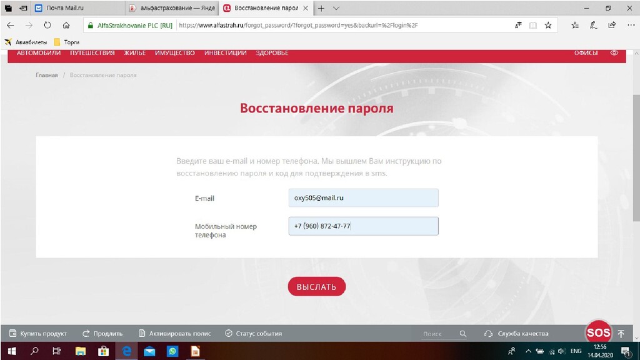Click the search magnifier icon
This screenshot has height=360, width=640.
[463, 334]
